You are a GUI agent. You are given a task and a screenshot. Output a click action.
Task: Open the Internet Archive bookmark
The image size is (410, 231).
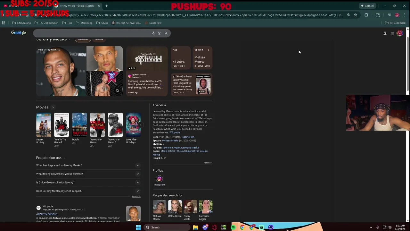126,23
